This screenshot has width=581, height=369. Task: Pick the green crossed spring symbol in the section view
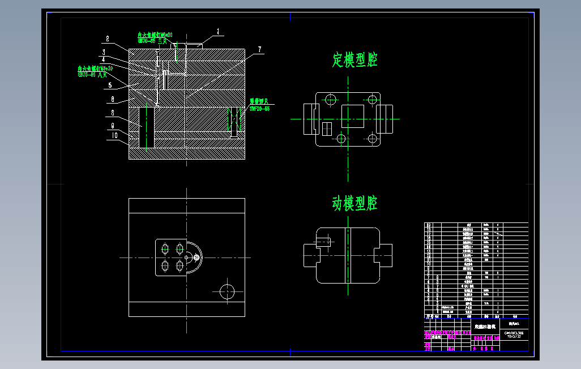[234, 118]
